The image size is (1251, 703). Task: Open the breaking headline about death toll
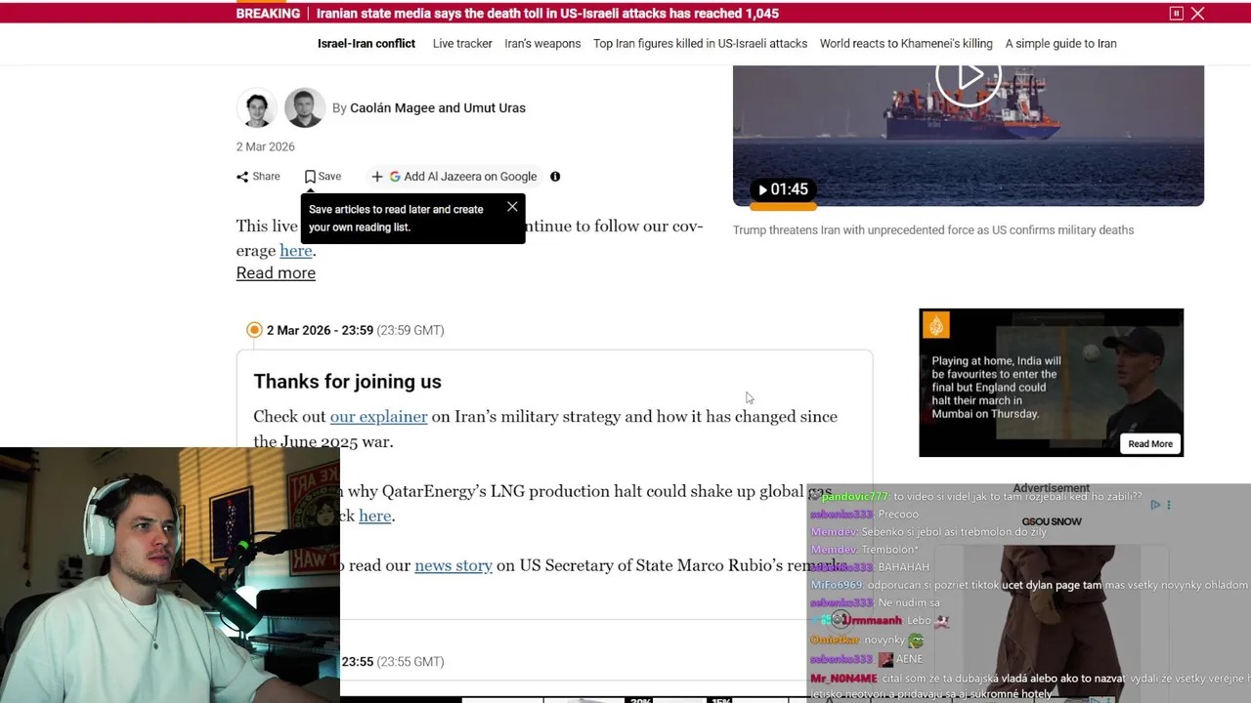tap(547, 14)
